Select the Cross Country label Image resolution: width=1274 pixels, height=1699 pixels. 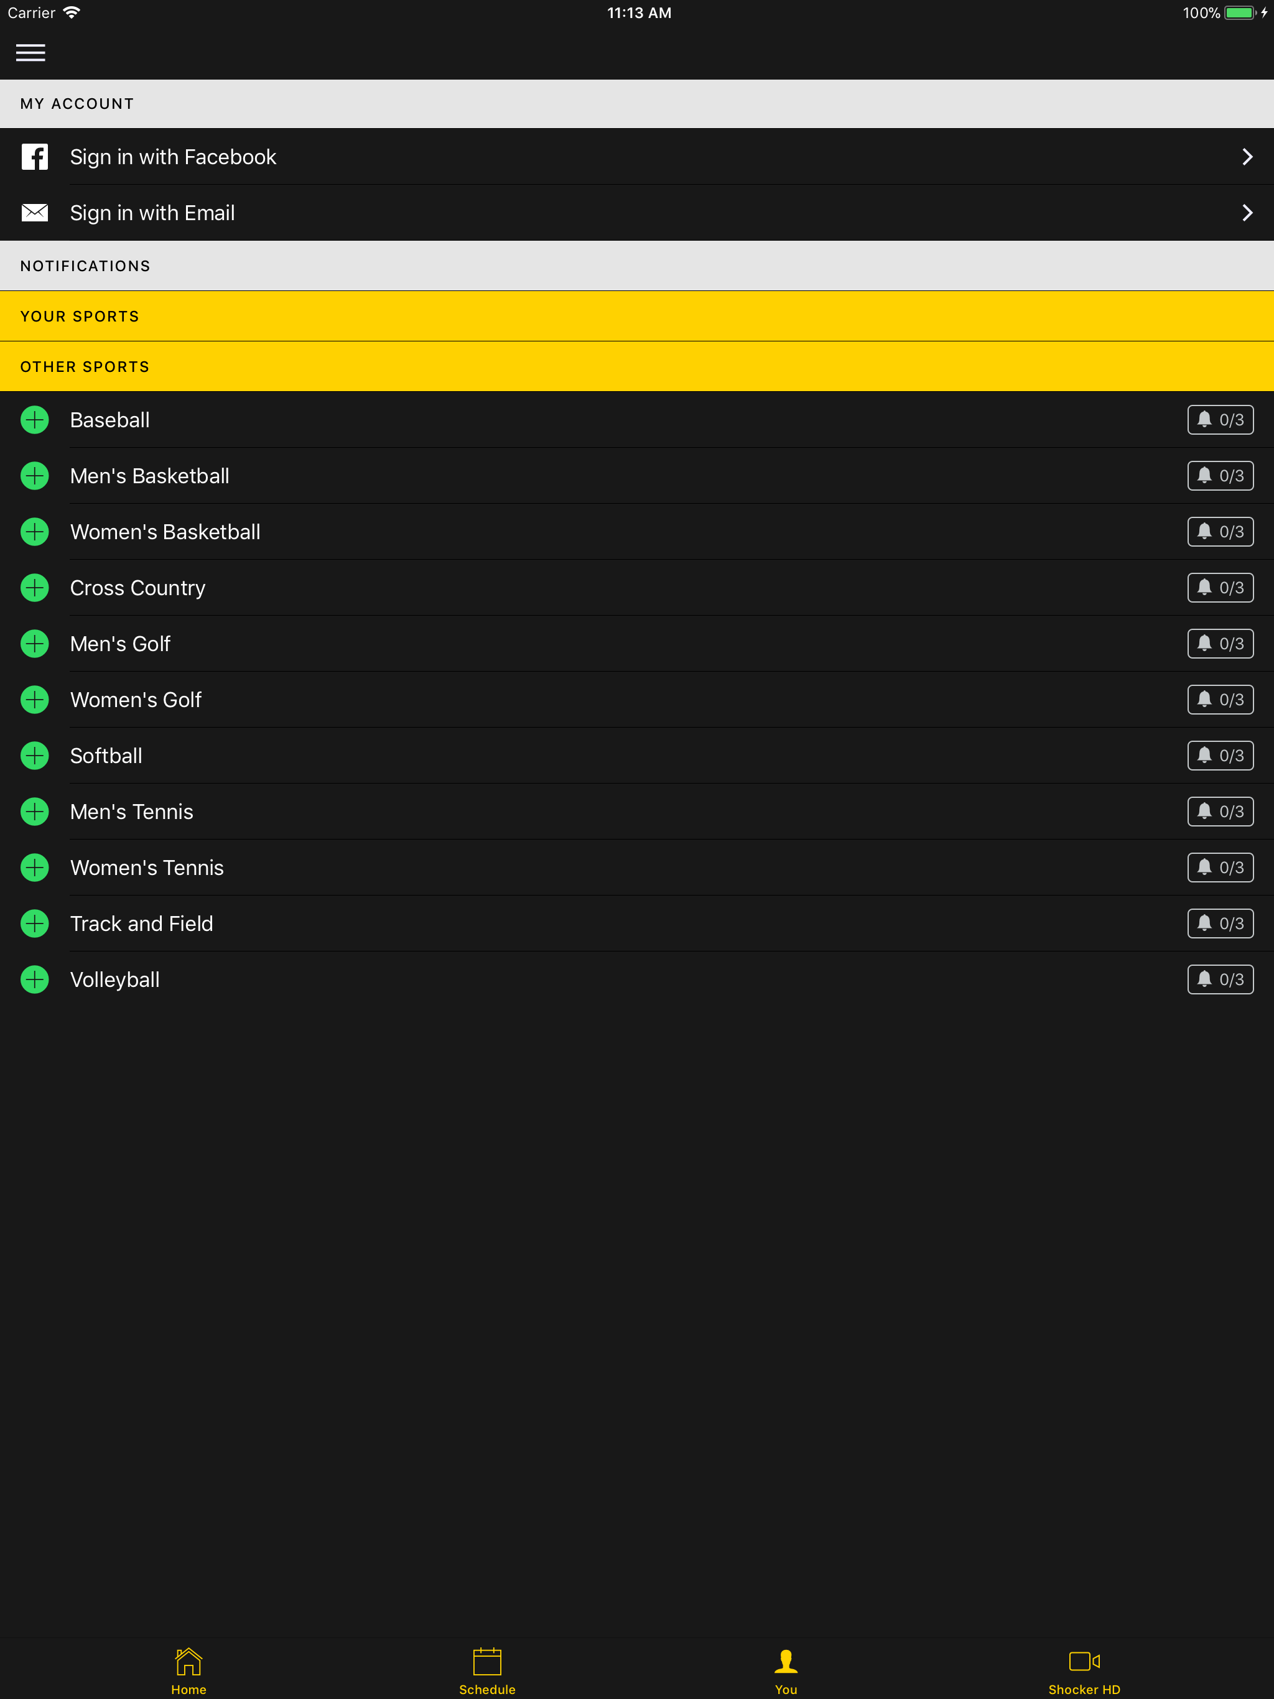[x=137, y=588]
